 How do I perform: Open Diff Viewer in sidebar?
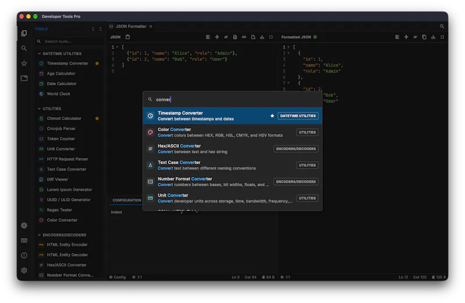pyautogui.click(x=57, y=179)
